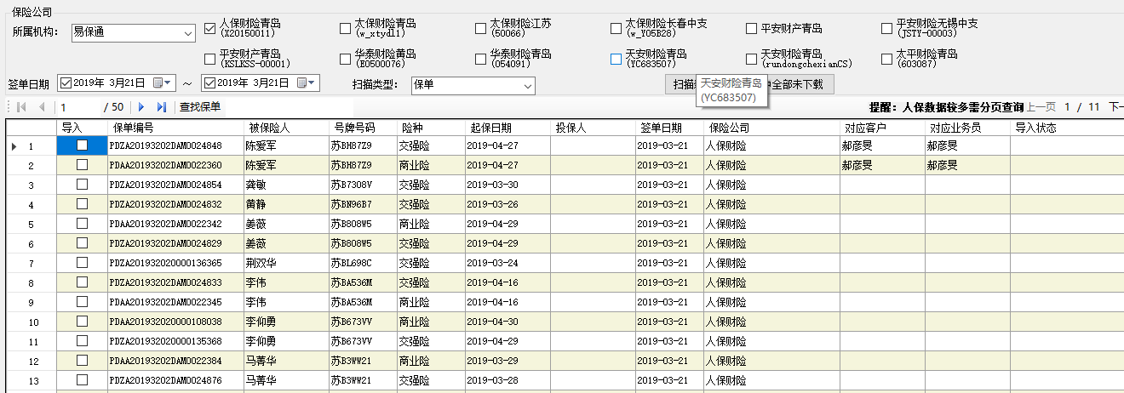Screen dimensions: 1124x393
Task: Select row 1 using its row header arrow
Action: click(14, 146)
